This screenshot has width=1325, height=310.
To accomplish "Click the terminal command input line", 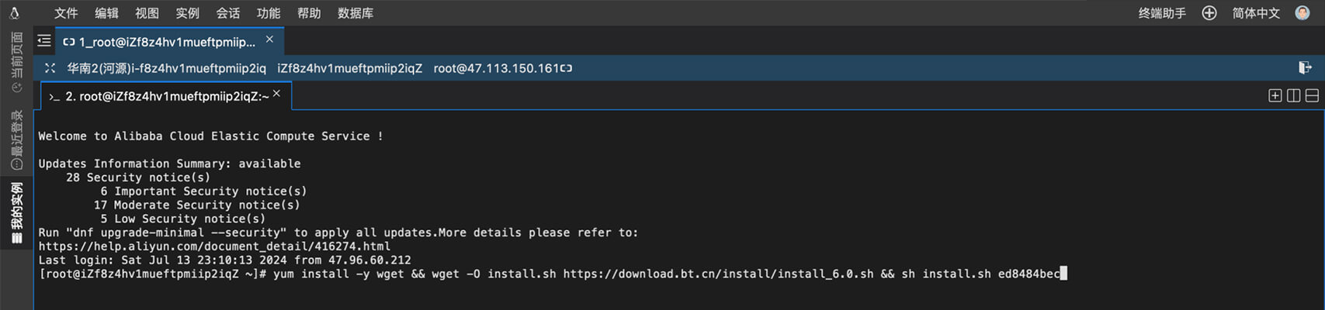I will tap(553, 274).
